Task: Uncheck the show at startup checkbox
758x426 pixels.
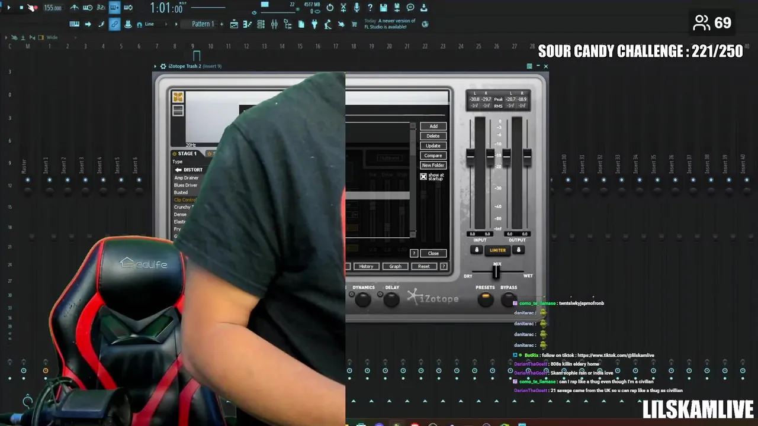Action: pos(423,176)
